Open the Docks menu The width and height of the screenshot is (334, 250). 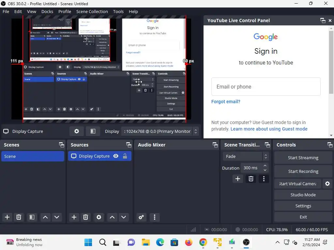[47, 11]
